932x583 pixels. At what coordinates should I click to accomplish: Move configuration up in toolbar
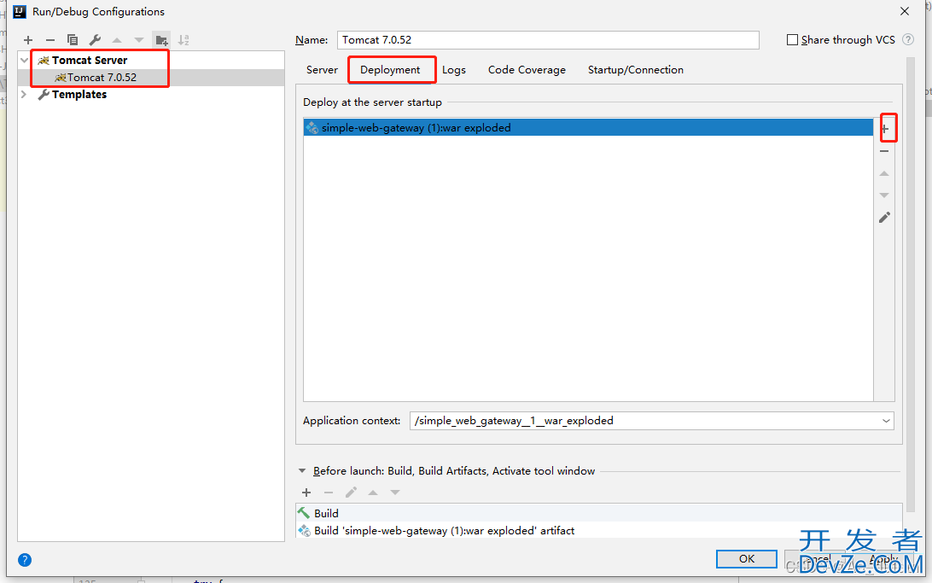[x=117, y=40]
